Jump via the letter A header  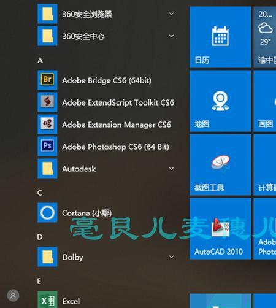pyautogui.click(x=40, y=60)
